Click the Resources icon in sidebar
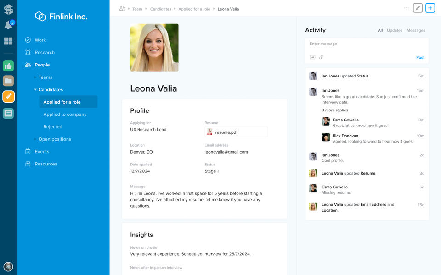 coord(28,164)
